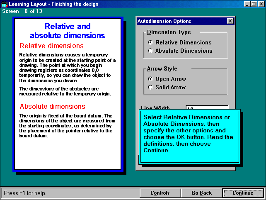
Task: Minimize the Learning Layout window
Action: pos(247,4)
